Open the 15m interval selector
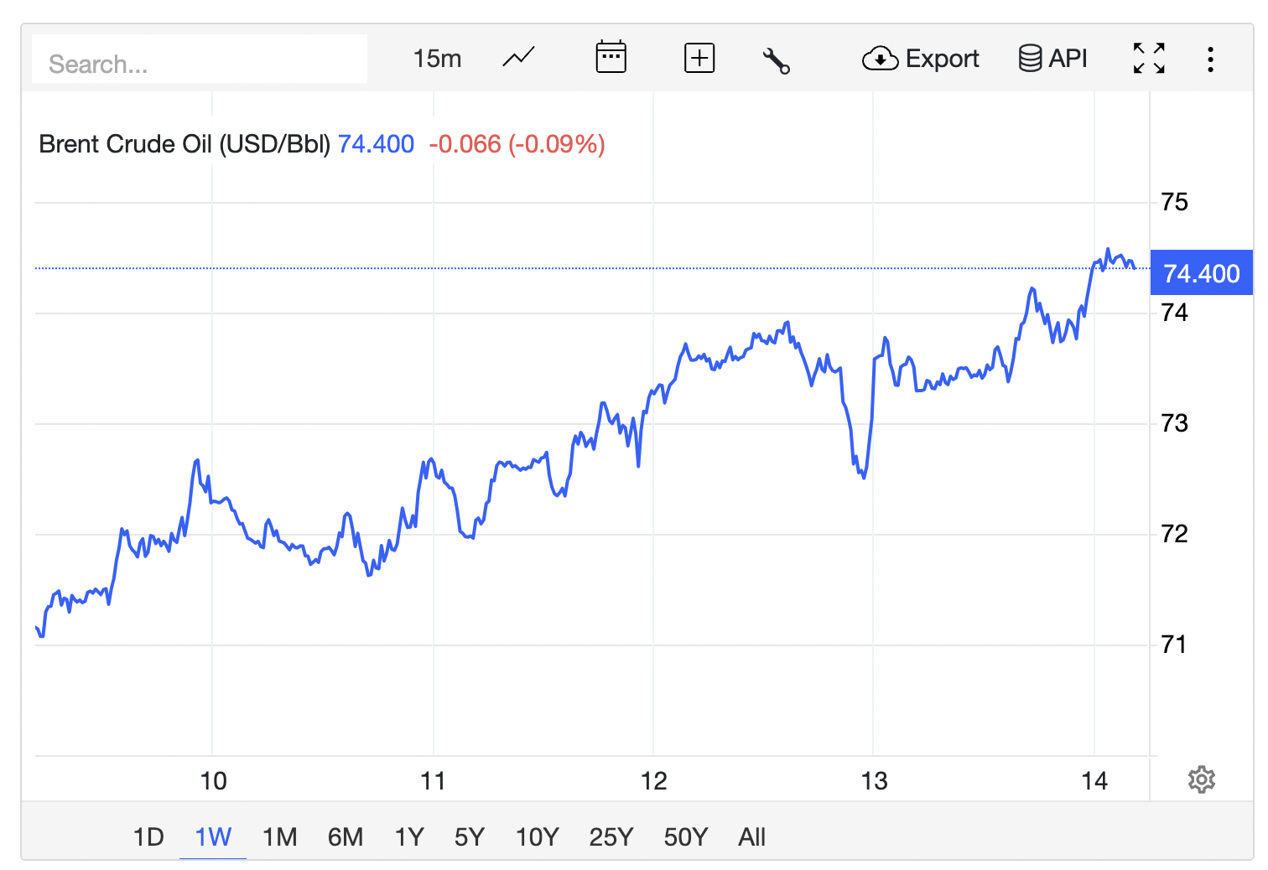Viewport: 1268px width, 870px height. click(x=437, y=59)
